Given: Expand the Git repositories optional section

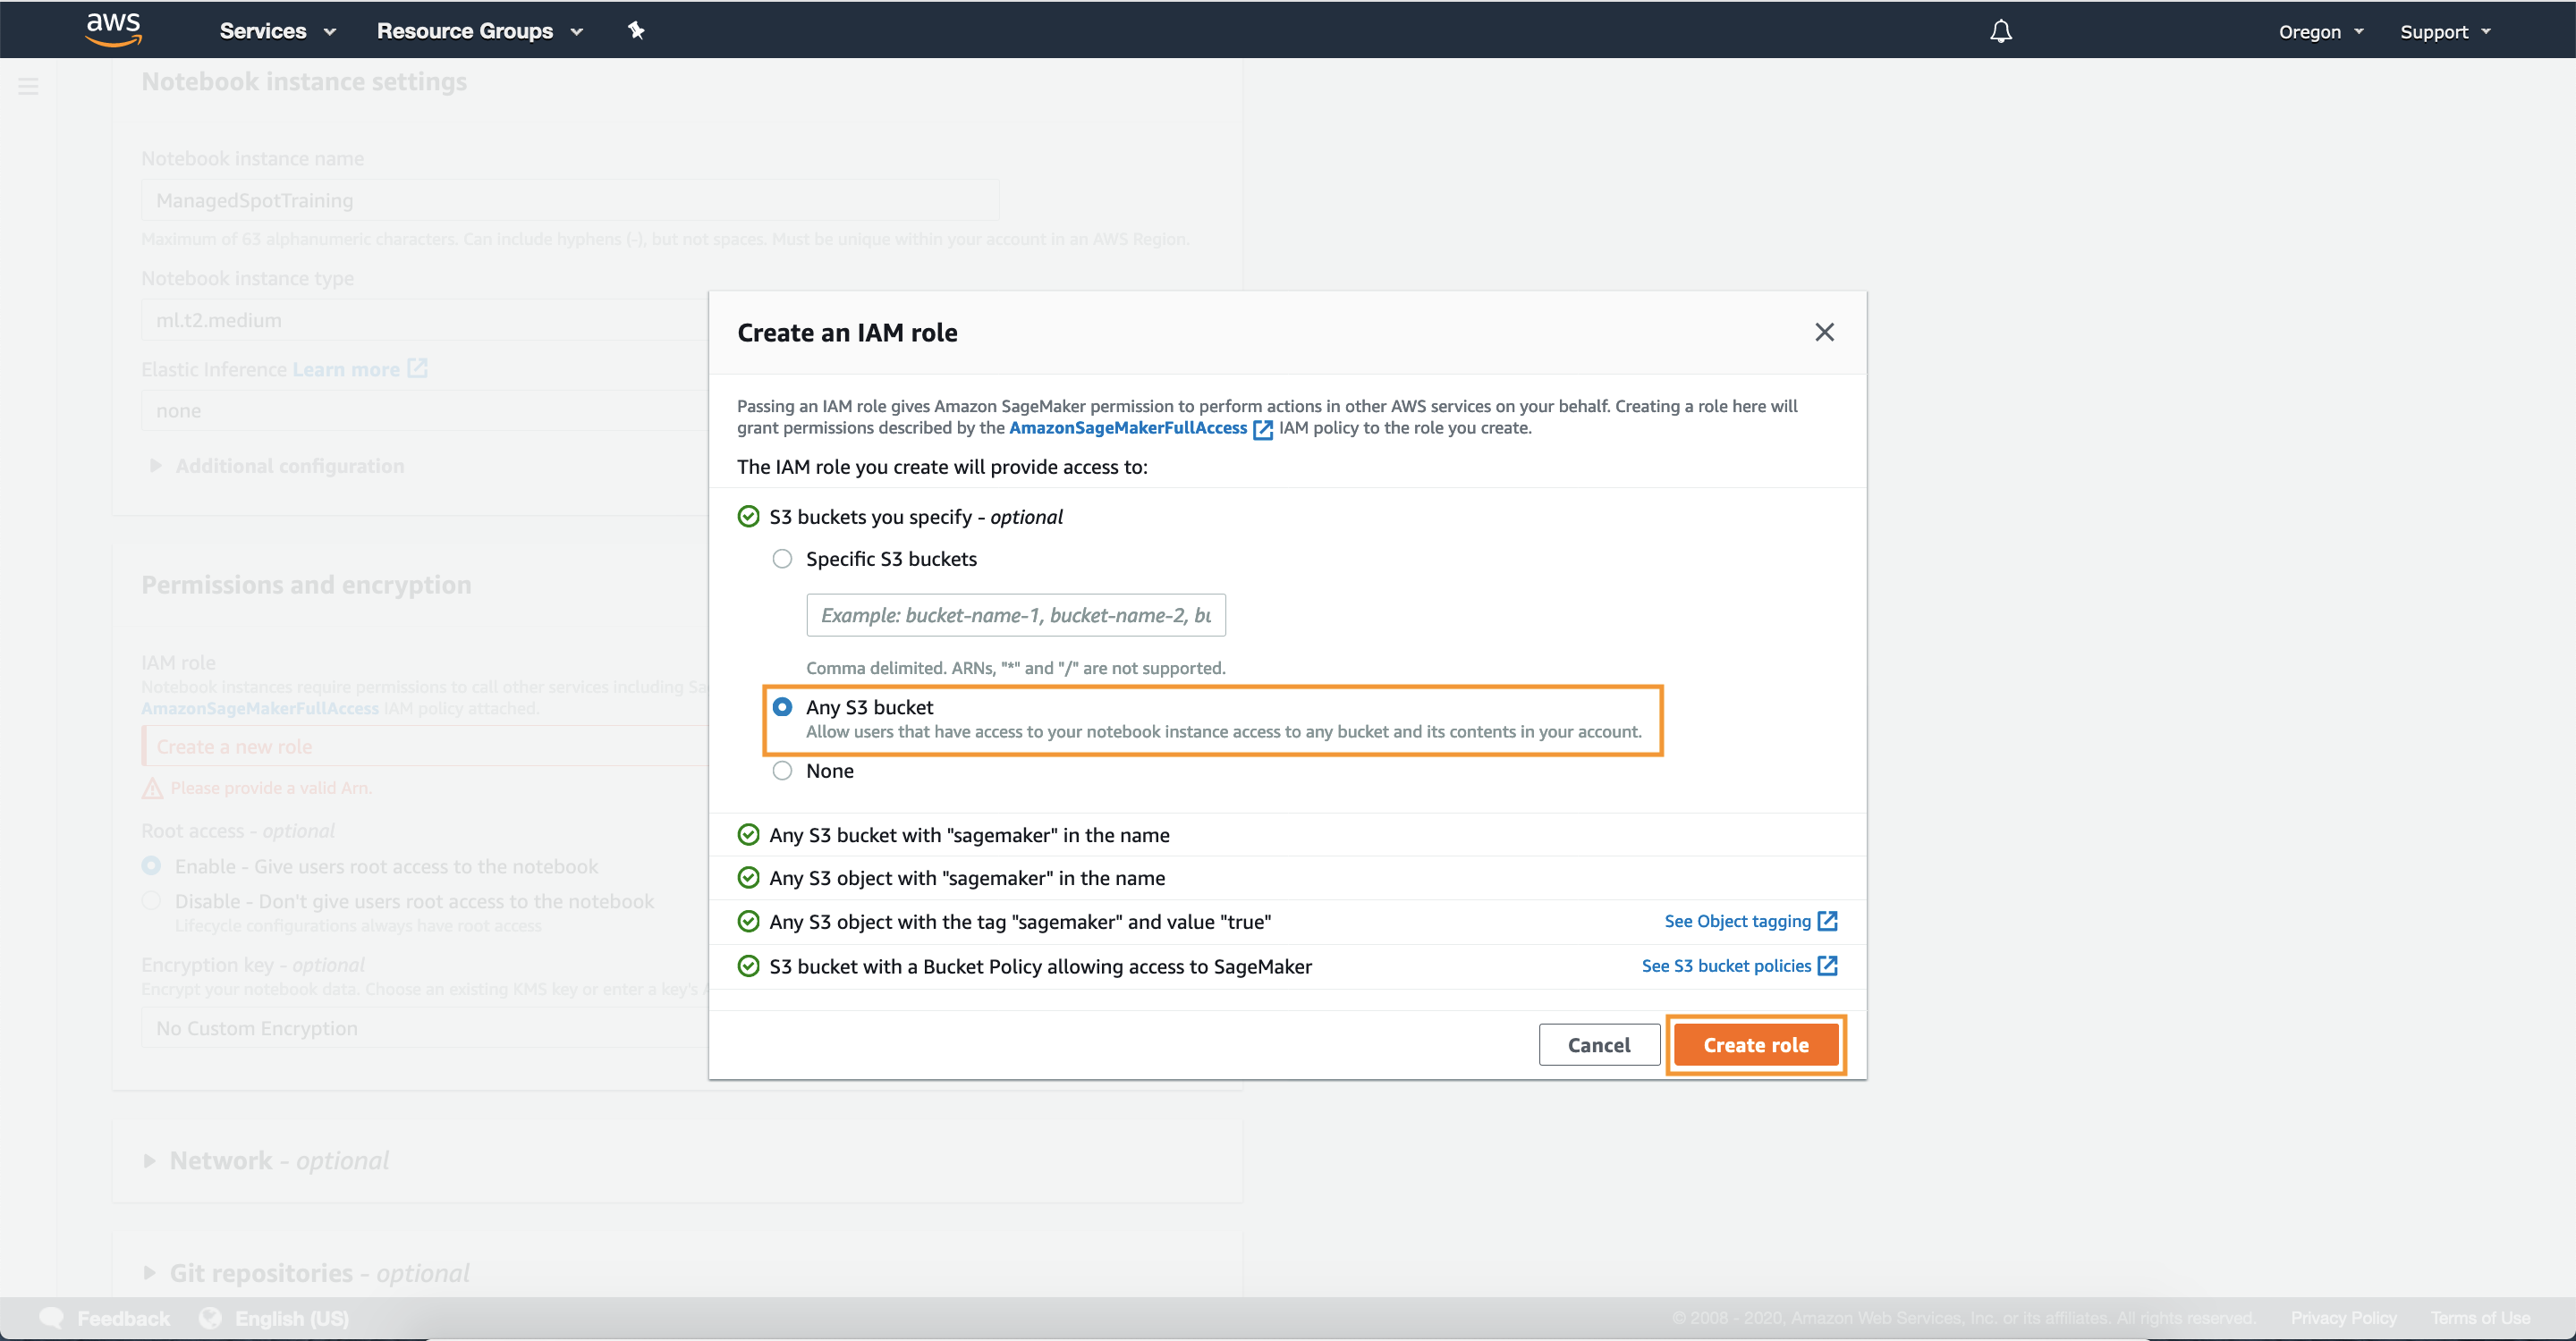Looking at the screenshot, I should coord(307,1273).
